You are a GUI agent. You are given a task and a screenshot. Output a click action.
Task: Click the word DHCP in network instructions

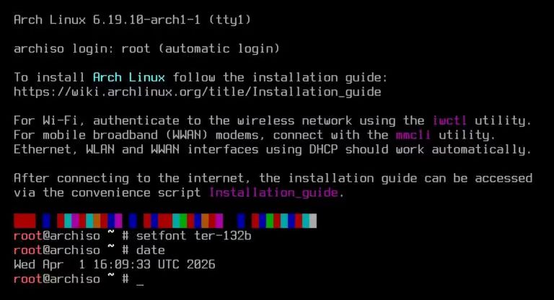click(x=323, y=149)
